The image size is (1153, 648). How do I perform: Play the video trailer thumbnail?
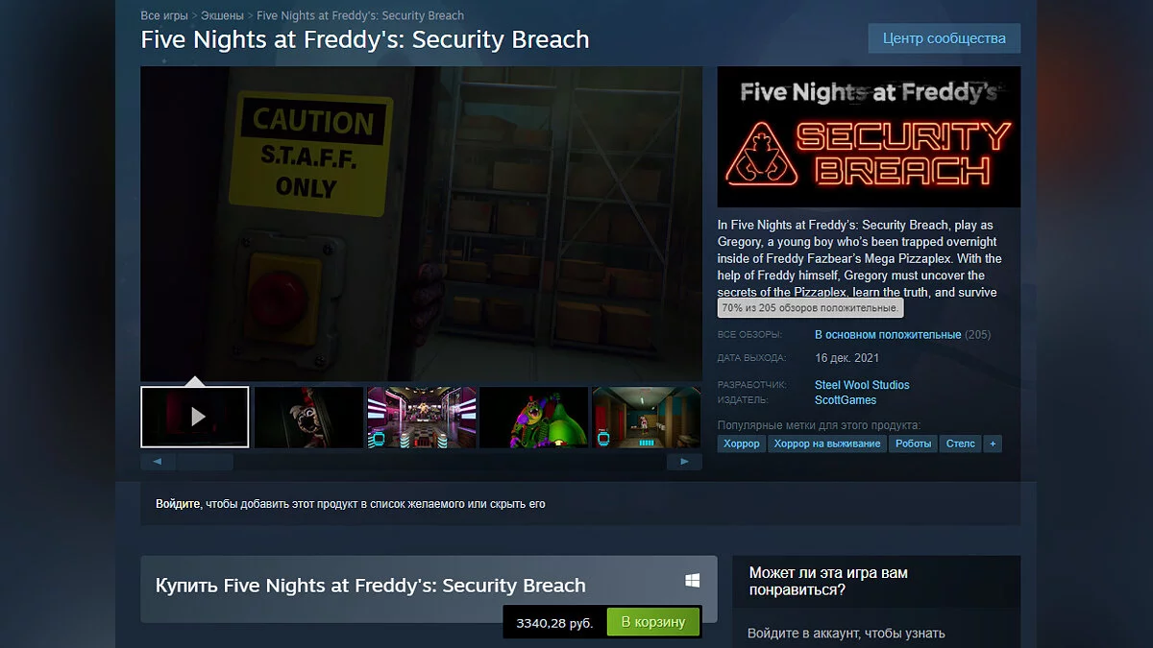(x=195, y=417)
